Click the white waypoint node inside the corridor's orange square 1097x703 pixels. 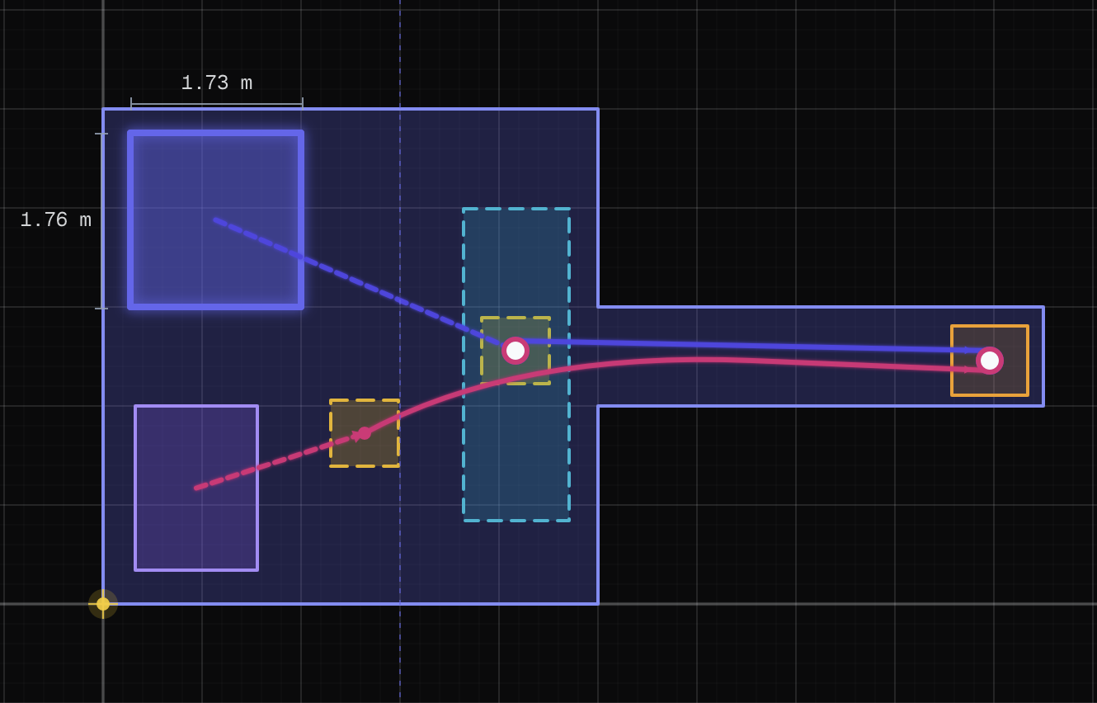[990, 361]
